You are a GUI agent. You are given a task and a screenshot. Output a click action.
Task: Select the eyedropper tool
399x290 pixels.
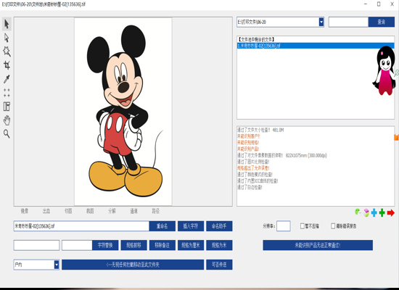click(7, 79)
